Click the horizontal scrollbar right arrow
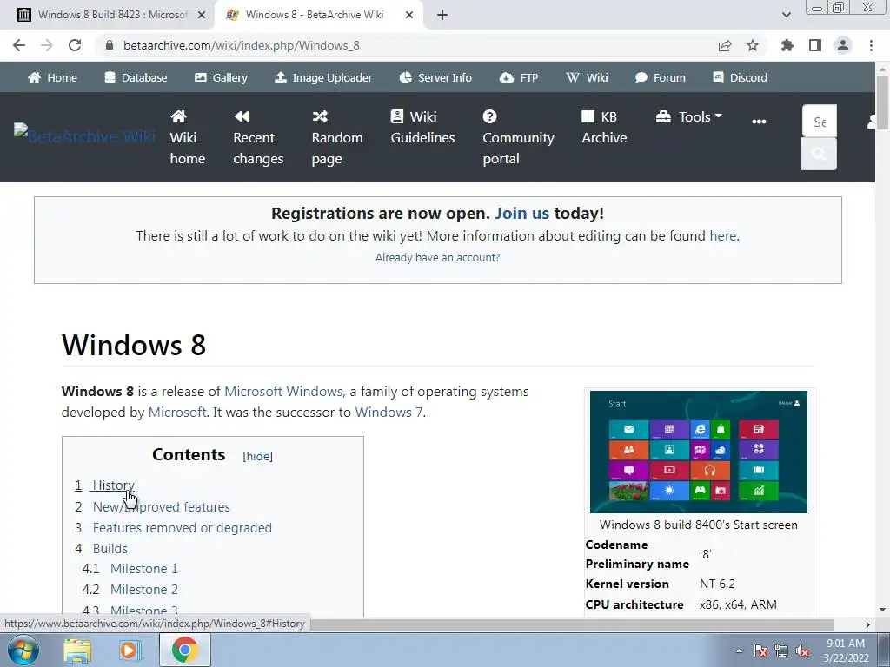The height and width of the screenshot is (667, 890). click(868, 624)
